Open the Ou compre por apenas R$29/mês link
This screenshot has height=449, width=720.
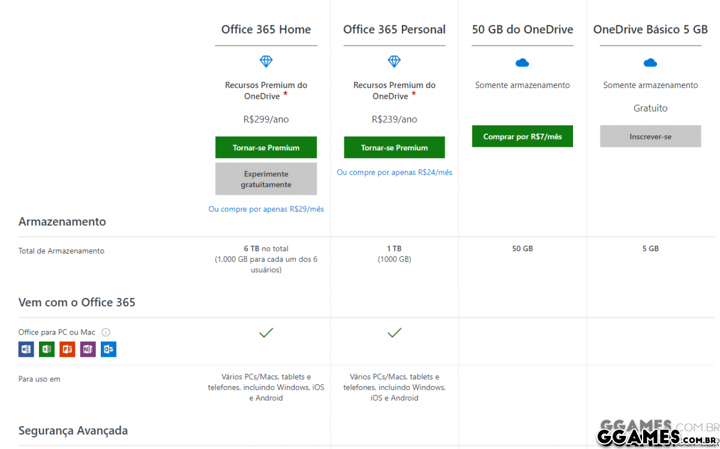click(x=266, y=209)
